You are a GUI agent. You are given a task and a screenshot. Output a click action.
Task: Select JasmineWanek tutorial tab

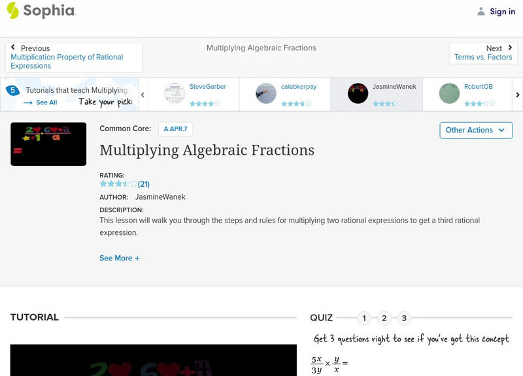click(375, 94)
